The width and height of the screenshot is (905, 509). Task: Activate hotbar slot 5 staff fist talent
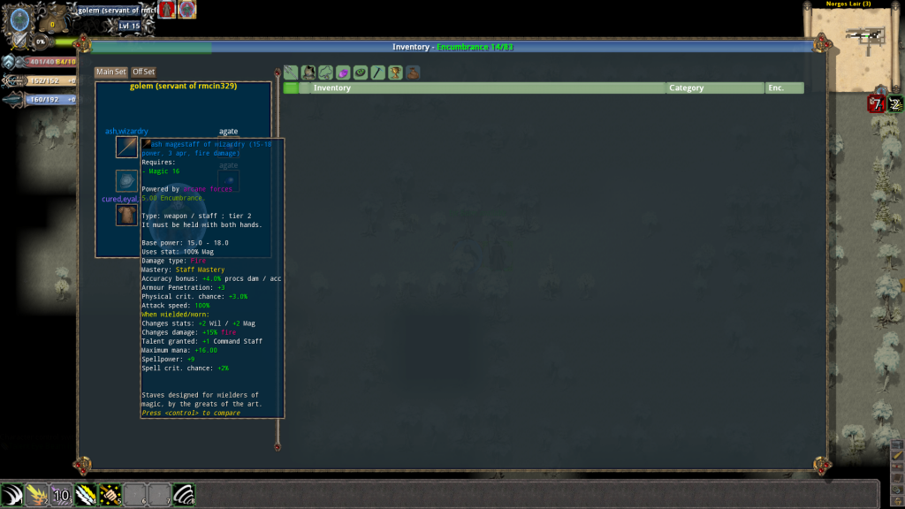tap(110, 495)
